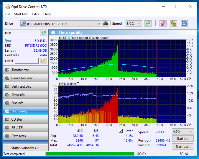
Task: Click the BIS green legend swatch
Action: coord(60,84)
